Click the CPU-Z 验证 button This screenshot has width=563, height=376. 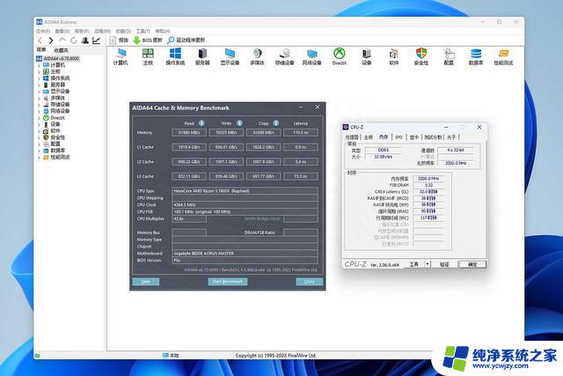(x=444, y=264)
